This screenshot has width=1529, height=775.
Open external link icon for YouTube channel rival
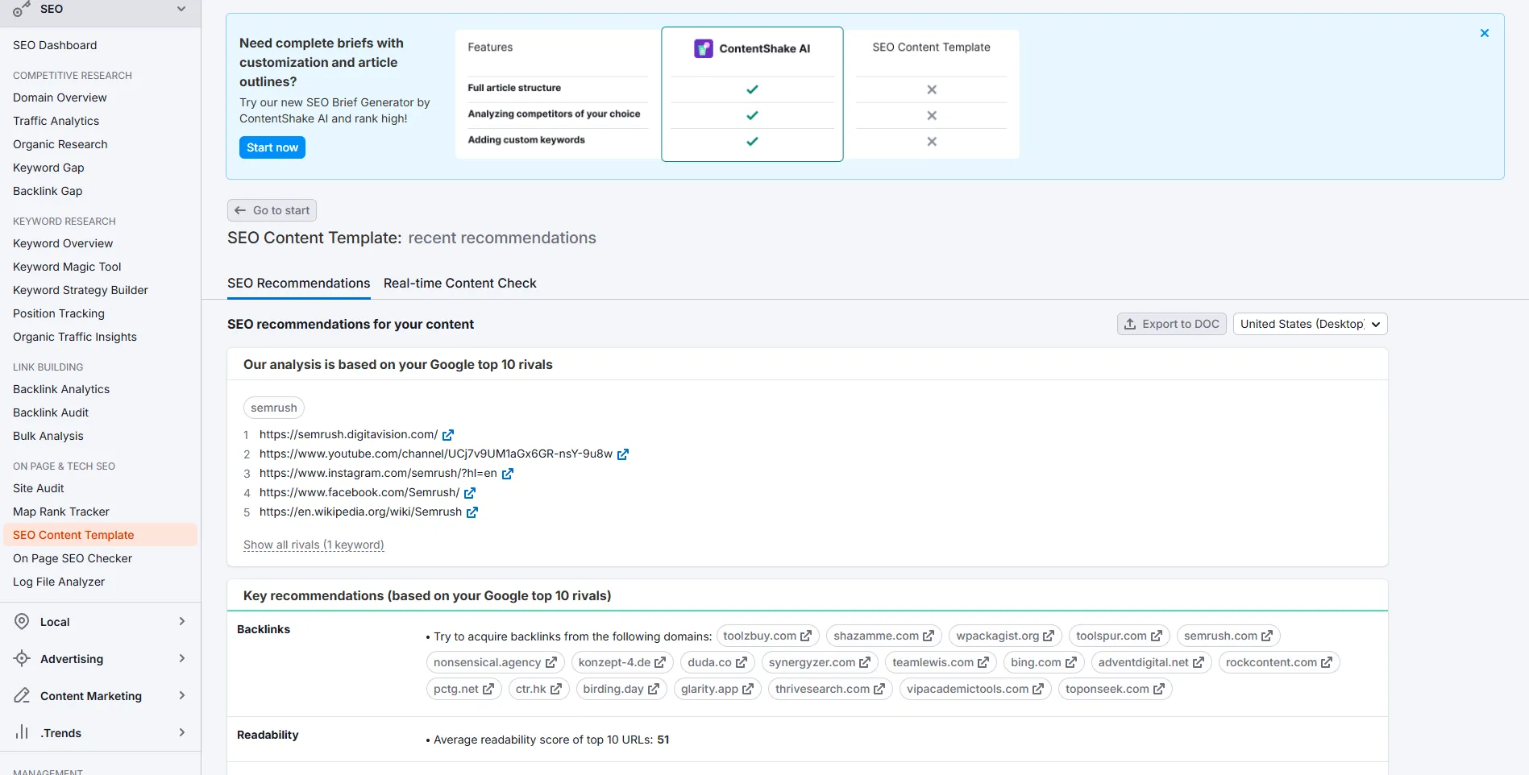(623, 454)
